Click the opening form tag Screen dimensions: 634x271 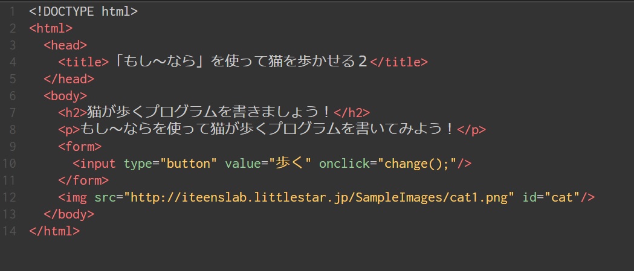coord(80,146)
